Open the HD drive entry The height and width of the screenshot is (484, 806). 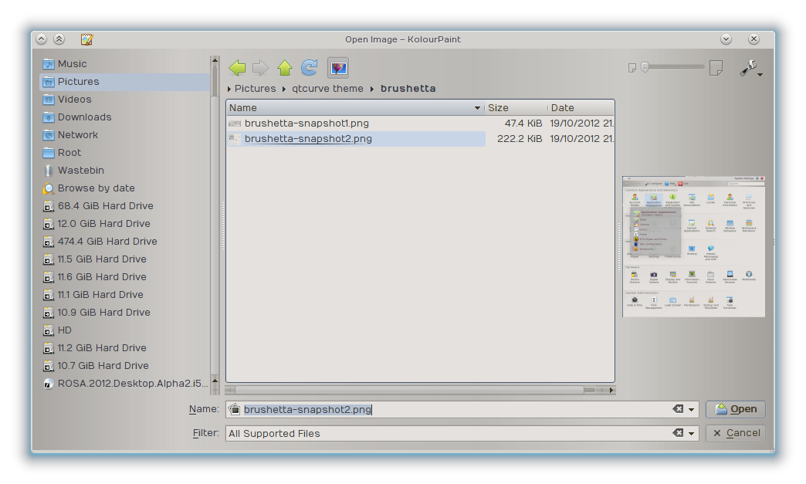click(124, 330)
